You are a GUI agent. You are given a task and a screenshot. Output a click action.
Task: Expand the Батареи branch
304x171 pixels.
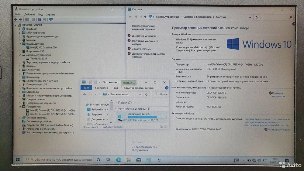[19, 40]
